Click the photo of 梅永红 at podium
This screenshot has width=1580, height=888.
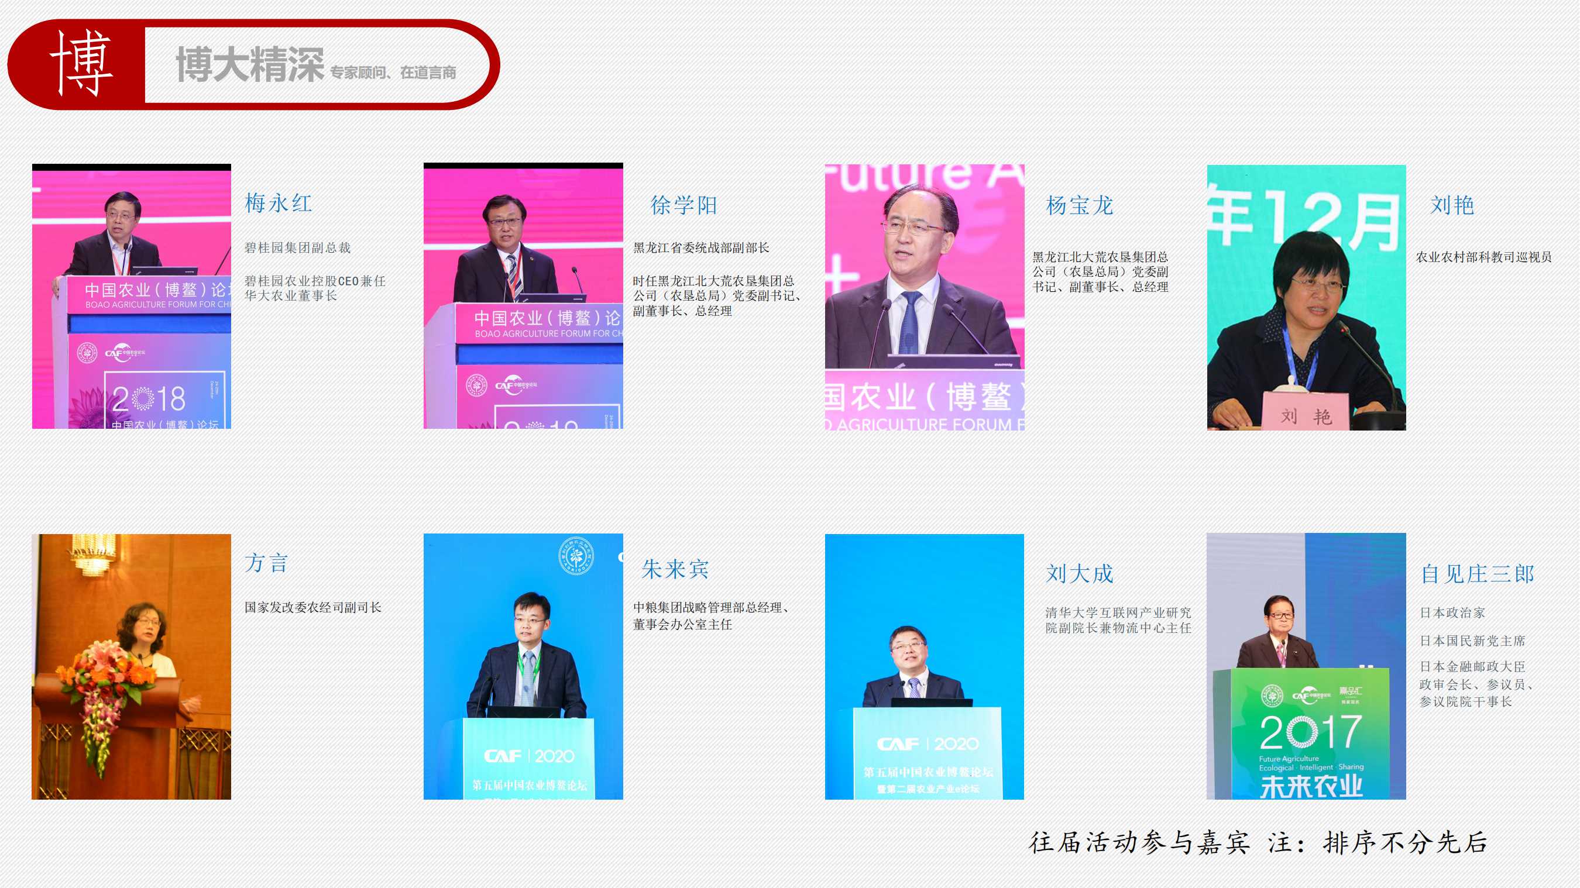[131, 296]
